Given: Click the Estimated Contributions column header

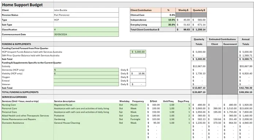Looking at the screenshot, I should [222, 39].
